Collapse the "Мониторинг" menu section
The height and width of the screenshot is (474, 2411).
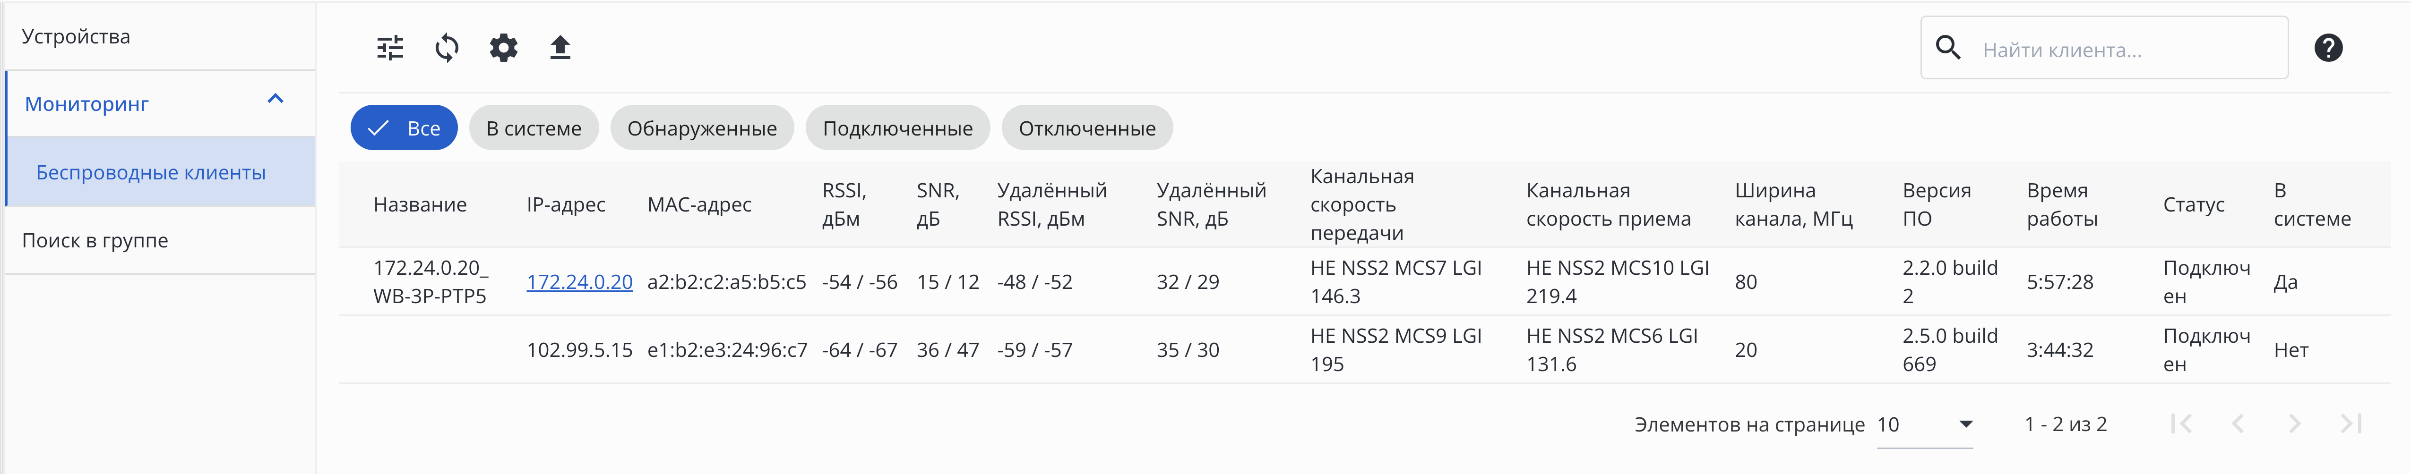[x=275, y=100]
